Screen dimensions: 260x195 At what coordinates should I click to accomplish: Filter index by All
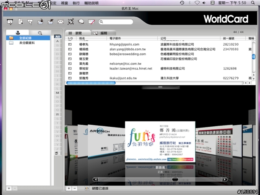click(58, 37)
